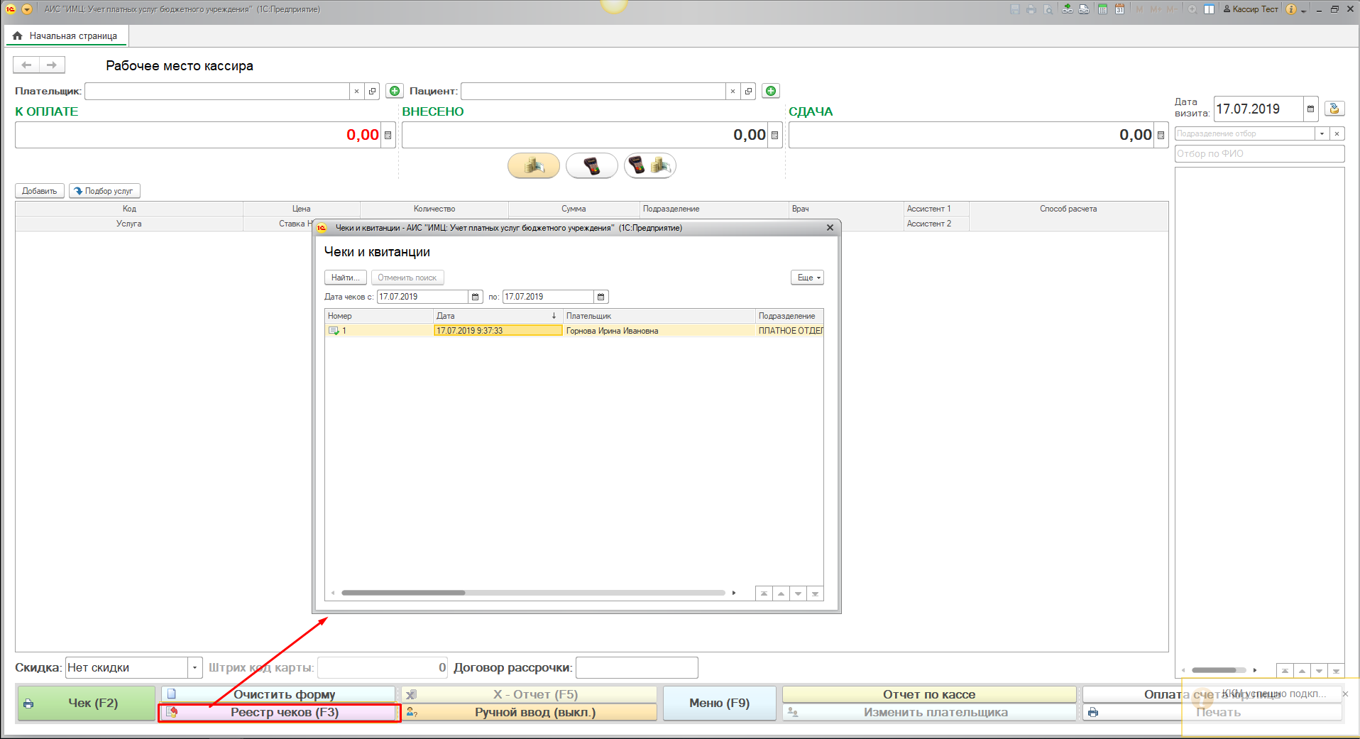Click the Найти... button

click(x=346, y=278)
